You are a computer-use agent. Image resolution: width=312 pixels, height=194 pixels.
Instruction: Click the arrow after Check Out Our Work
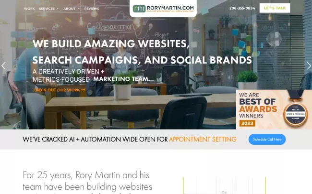pyautogui.click(x=83, y=90)
